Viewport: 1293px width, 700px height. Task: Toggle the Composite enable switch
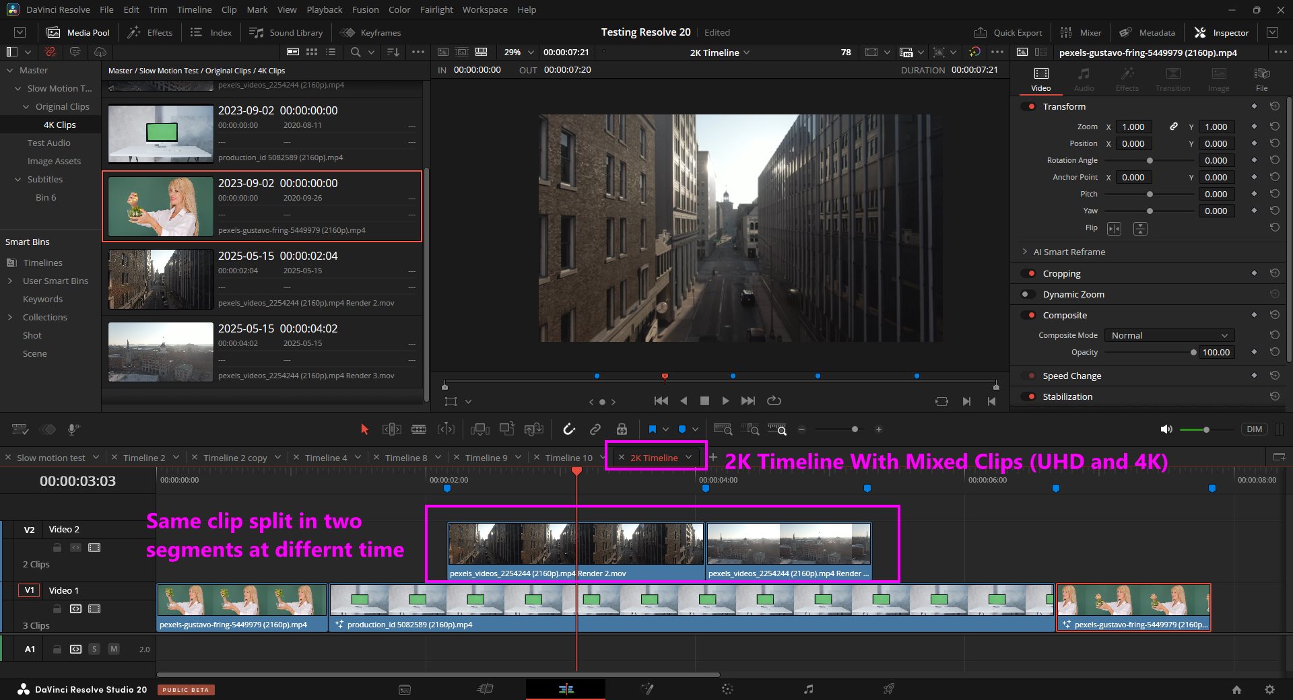point(1028,315)
